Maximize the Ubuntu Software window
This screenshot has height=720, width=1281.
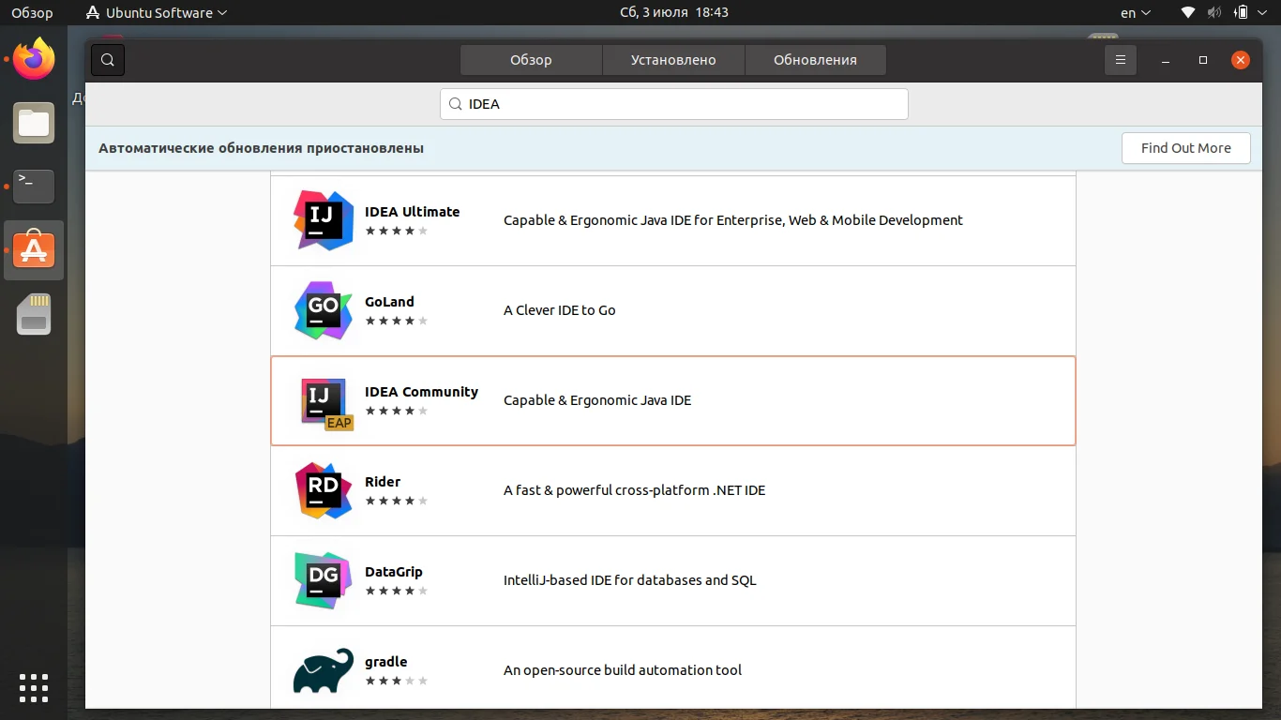(1203, 60)
